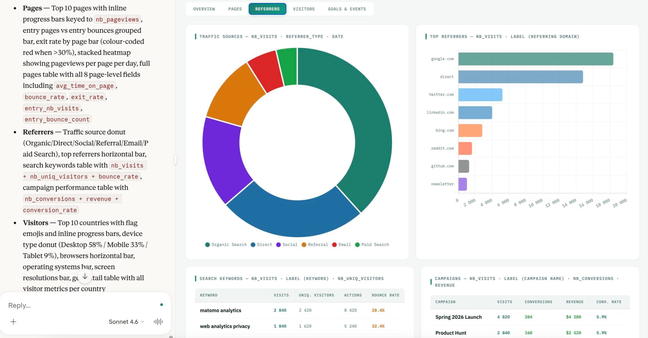Click the purple Social donut segment
Image resolution: width=648 pixels, height=338 pixels.
[x=223, y=157]
